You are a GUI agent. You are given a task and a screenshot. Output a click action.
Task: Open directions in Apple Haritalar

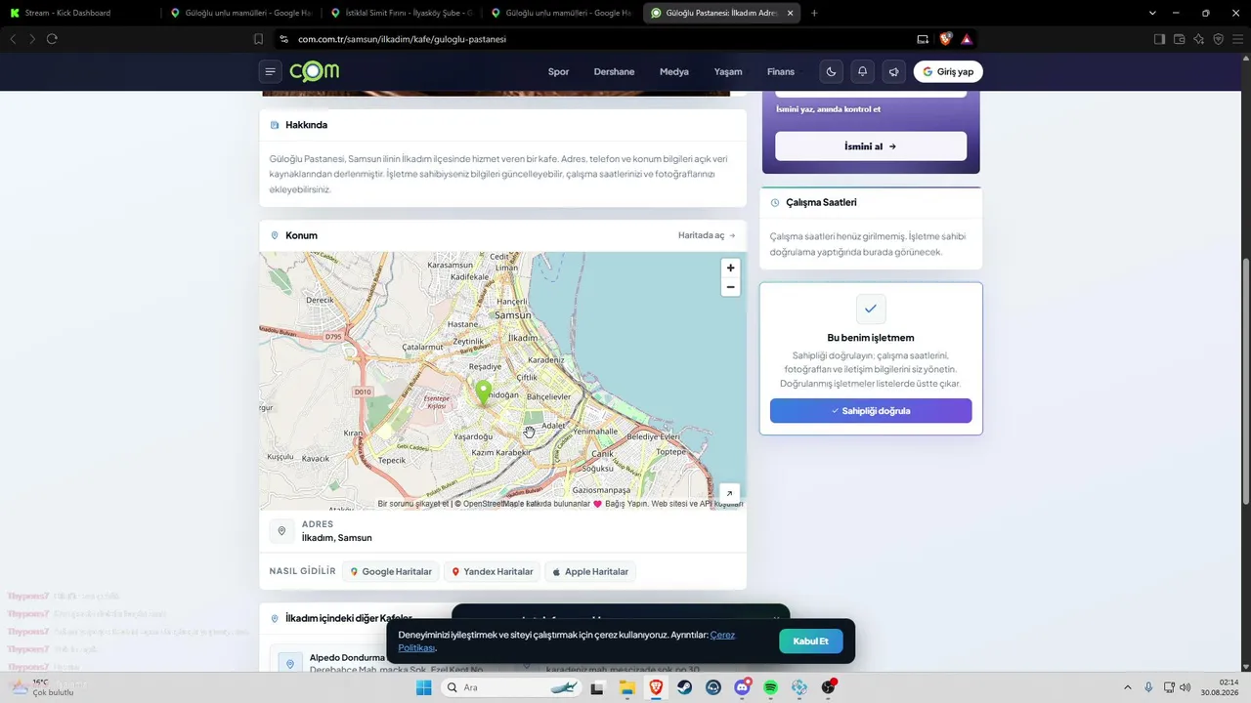(x=590, y=571)
